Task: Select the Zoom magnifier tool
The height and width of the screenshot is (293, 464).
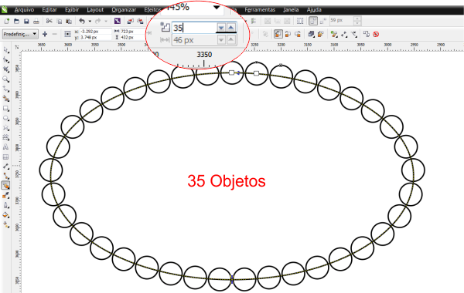Action: pos(6,79)
